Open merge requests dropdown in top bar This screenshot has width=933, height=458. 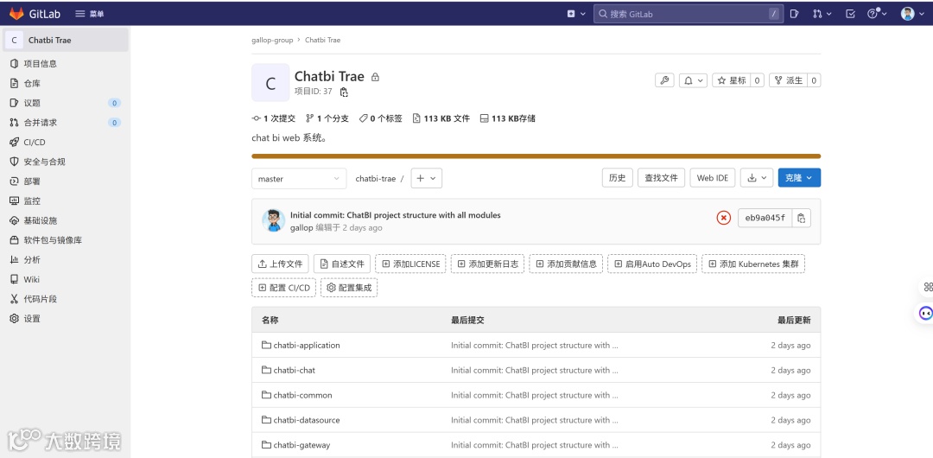(822, 14)
